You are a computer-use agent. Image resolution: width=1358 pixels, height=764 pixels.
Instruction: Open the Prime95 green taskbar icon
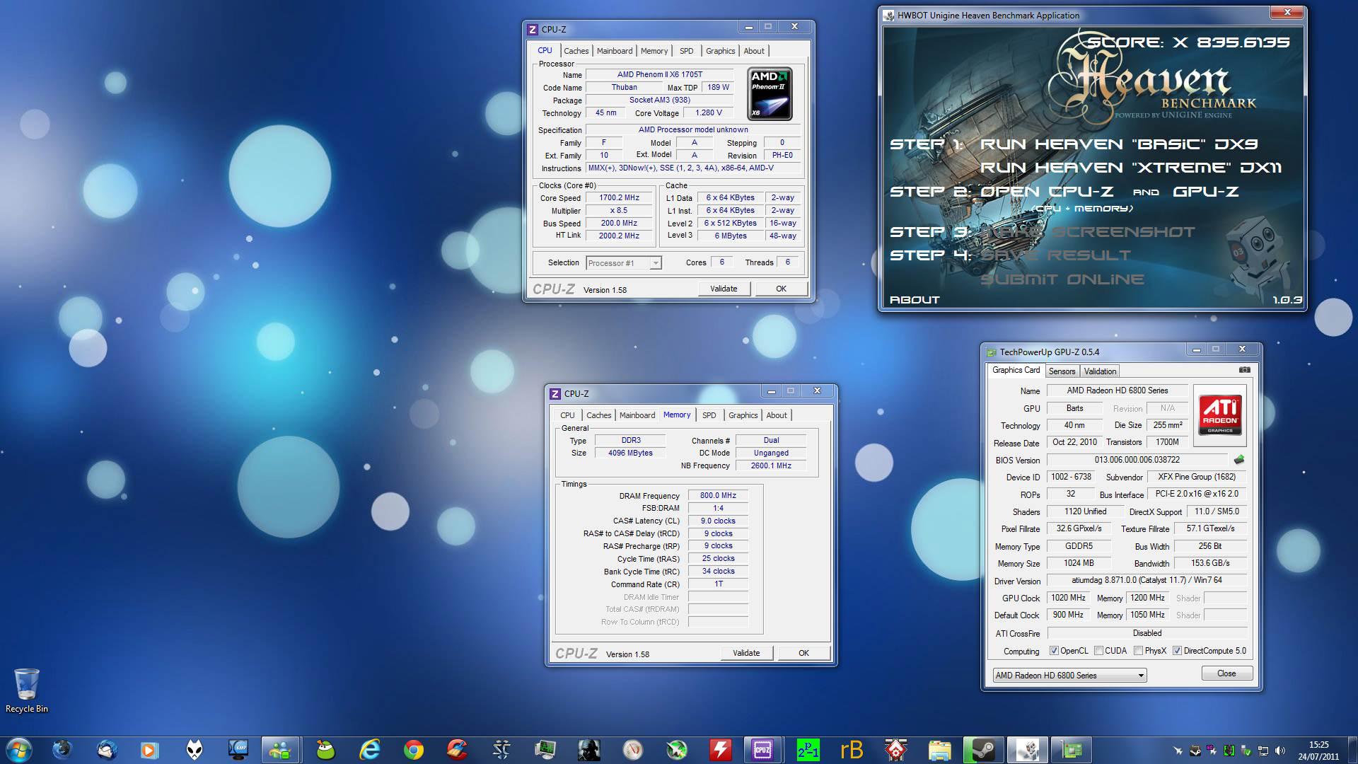(x=808, y=749)
